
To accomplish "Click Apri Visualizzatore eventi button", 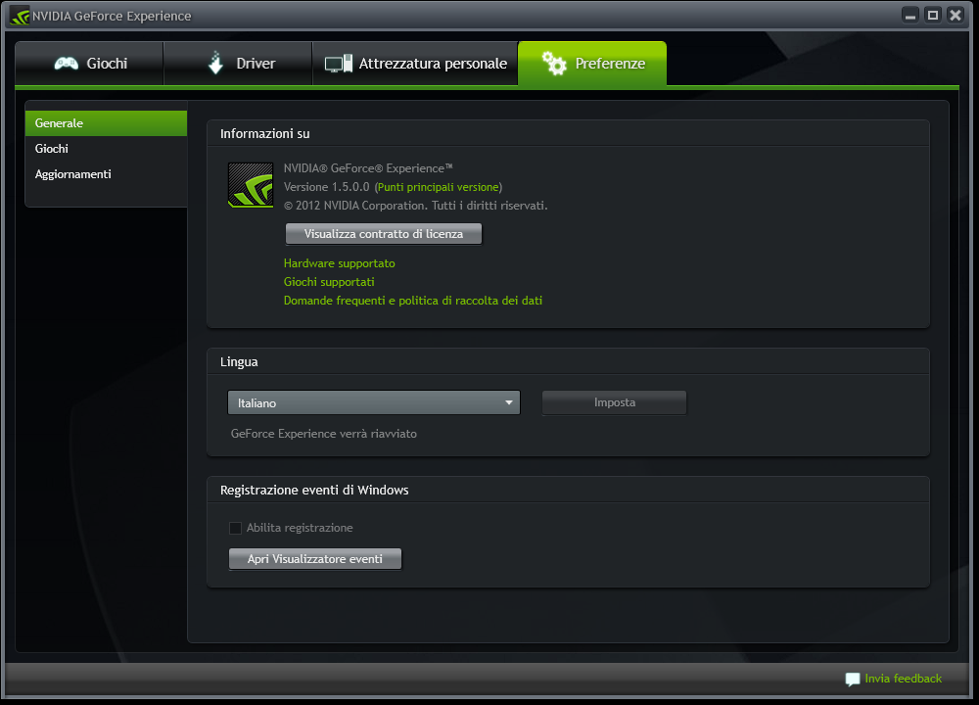I will [x=314, y=559].
